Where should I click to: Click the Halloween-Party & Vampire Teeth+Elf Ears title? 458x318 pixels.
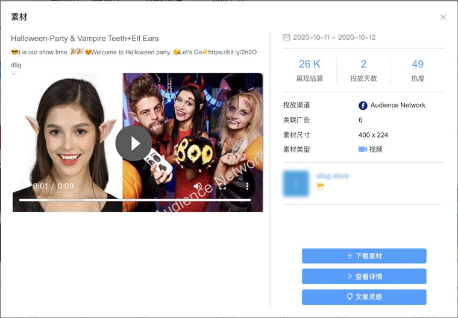84,39
